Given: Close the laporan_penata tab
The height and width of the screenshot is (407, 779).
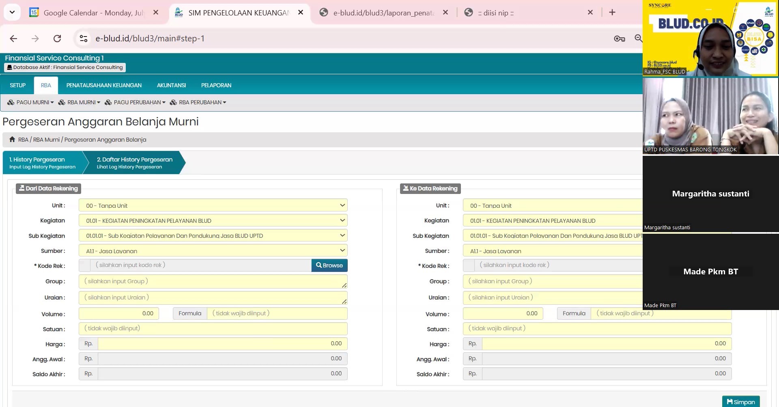Looking at the screenshot, I should coord(445,13).
